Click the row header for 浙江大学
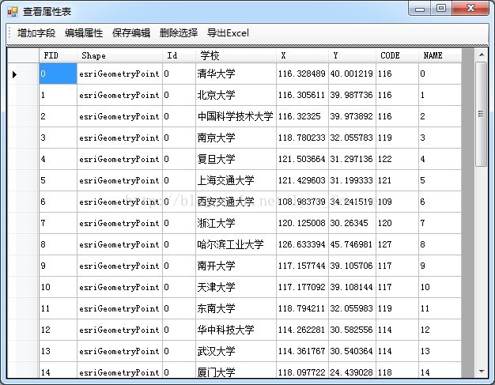495x385 pixels. point(23,223)
